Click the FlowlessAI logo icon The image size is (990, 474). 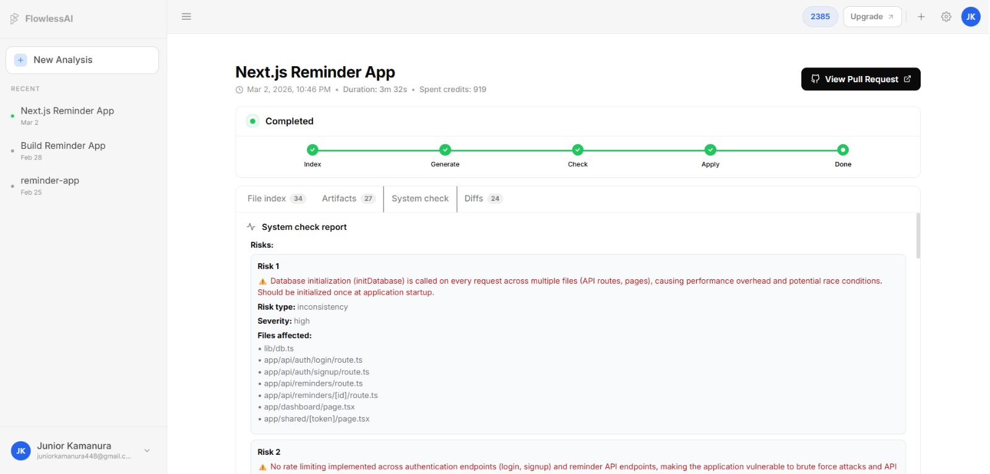point(14,19)
